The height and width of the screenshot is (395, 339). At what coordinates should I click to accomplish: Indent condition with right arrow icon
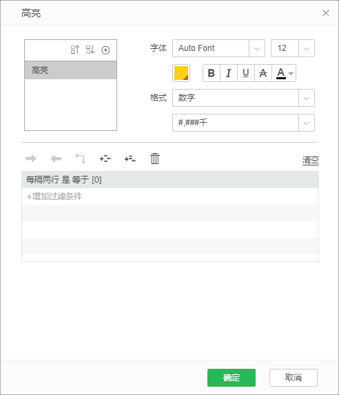(31, 159)
